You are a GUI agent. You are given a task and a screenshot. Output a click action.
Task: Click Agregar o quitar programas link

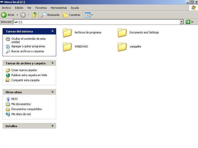tap(28, 46)
